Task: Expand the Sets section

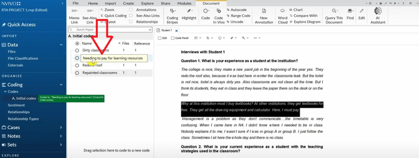Action: tap(61, 145)
